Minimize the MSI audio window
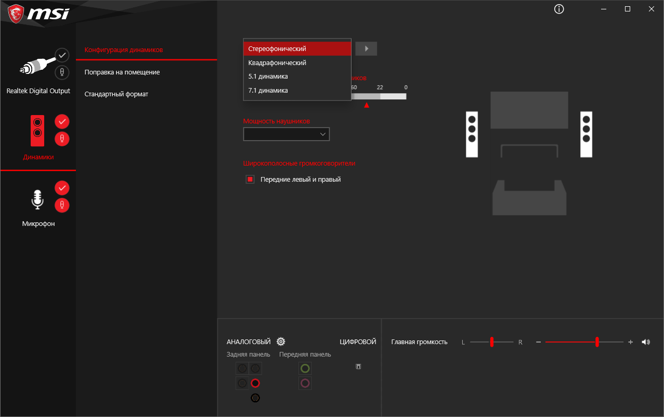Screen dimensions: 664x417 click(x=604, y=9)
